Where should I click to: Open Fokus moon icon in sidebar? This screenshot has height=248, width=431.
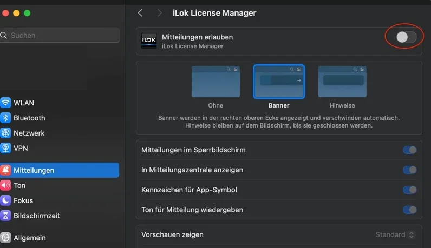pos(5,200)
